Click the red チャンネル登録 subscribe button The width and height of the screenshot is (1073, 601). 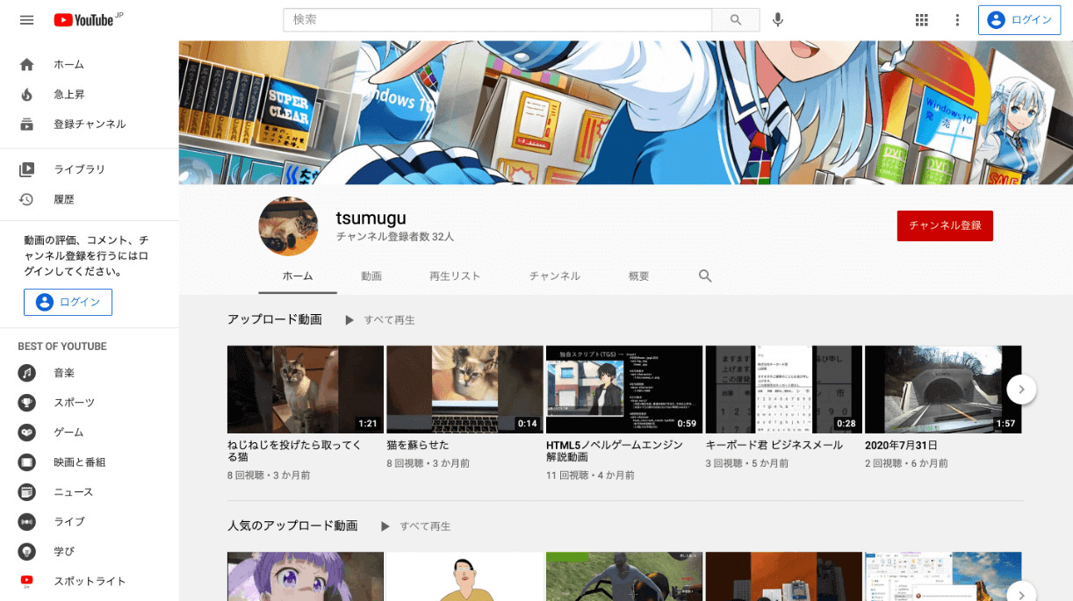(945, 225)
